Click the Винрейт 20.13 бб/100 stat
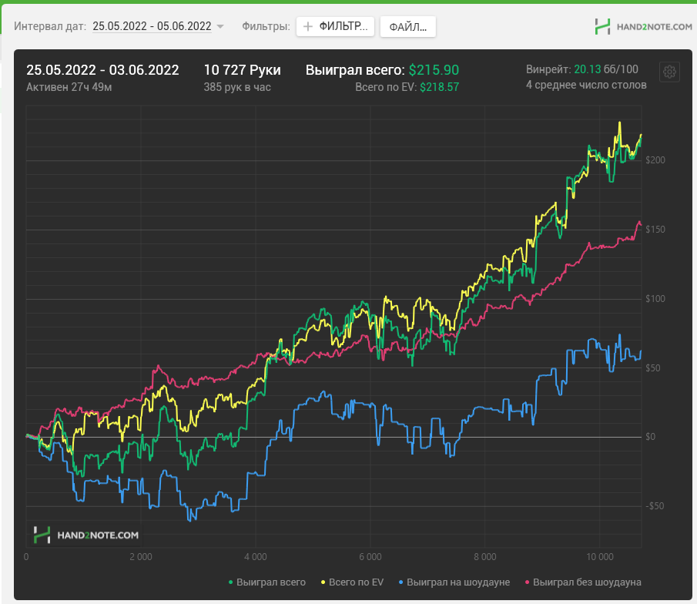 pyautogui.click(x=582, y=69)
